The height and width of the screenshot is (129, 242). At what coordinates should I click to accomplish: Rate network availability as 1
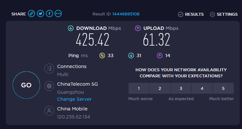tap(139, 88)
